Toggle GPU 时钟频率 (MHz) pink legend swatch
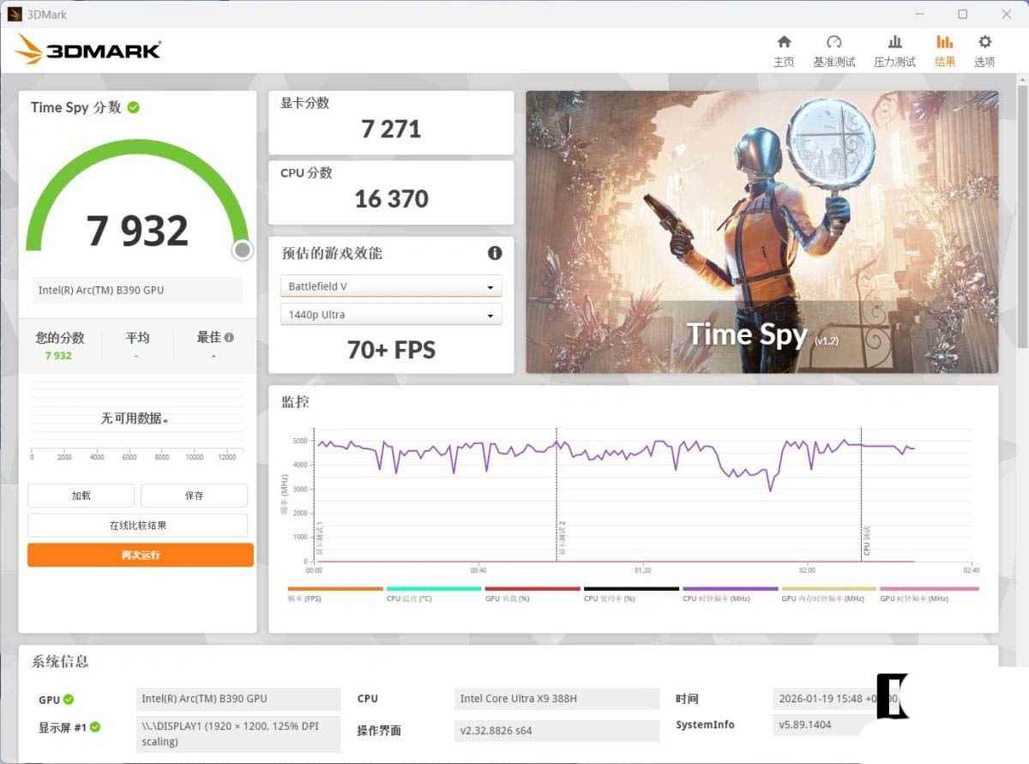1029x764 pixels. pyautogui.click(x=930, y=589)
